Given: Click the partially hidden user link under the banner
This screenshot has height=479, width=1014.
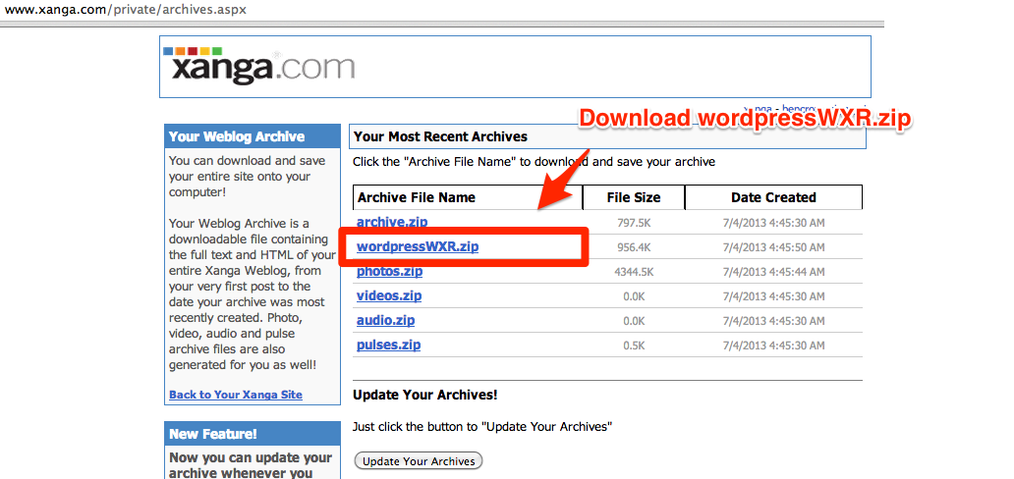Looking at the screenshot, I should 807,108.
